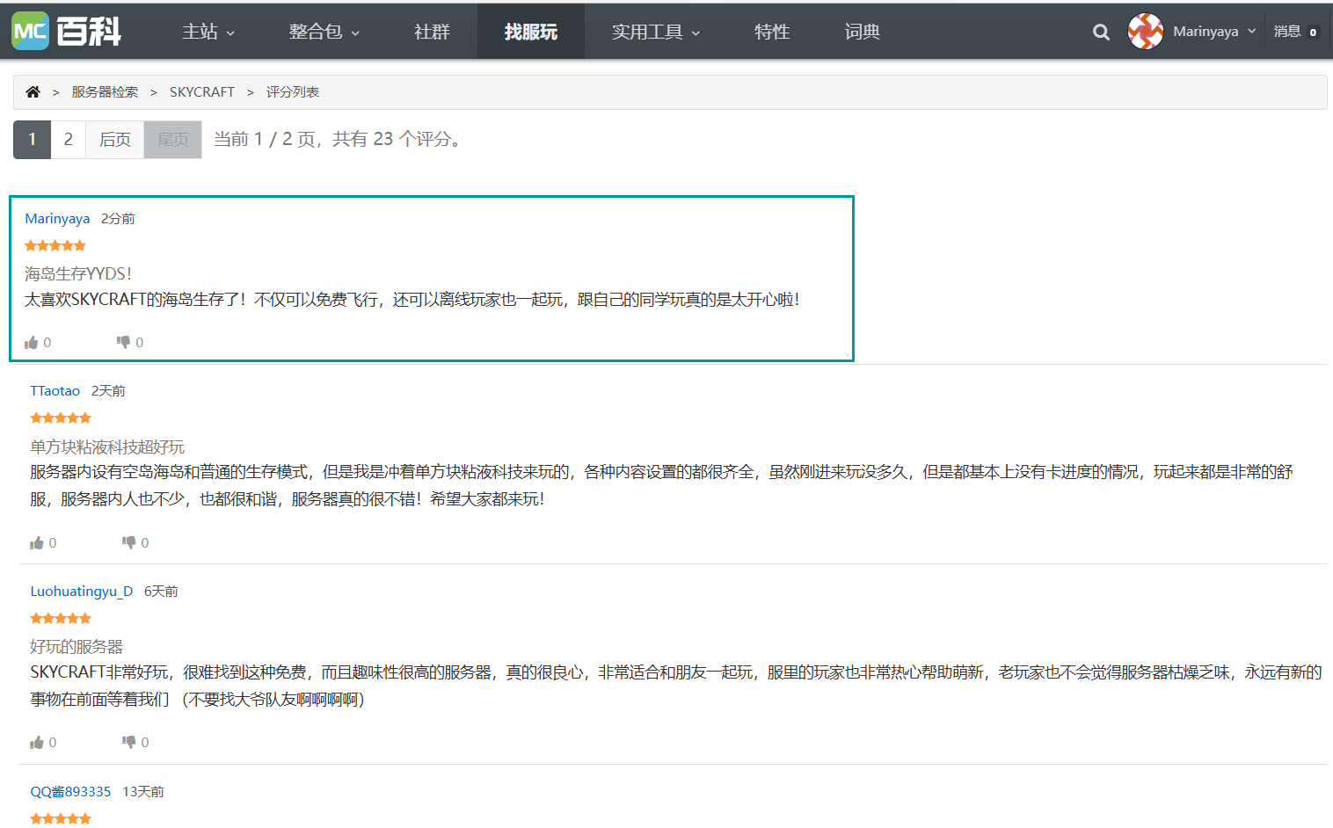
Task: Go to 服务器检索 breadcrumb
Action: point(105,91)
